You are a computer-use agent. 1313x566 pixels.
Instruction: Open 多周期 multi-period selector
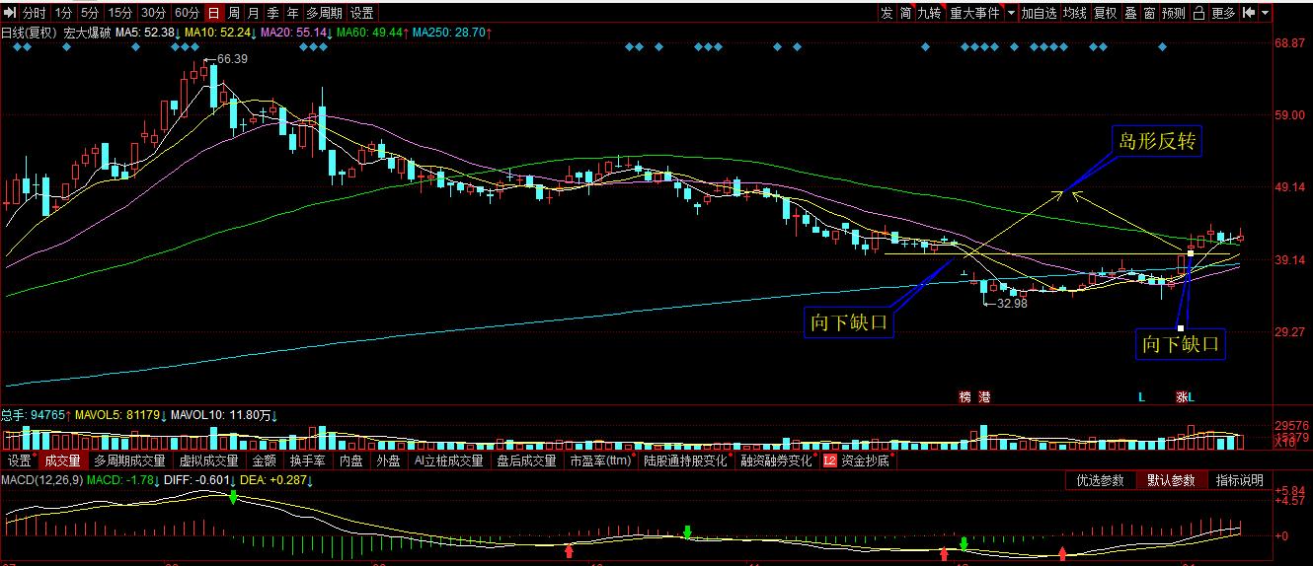[324, 13]
